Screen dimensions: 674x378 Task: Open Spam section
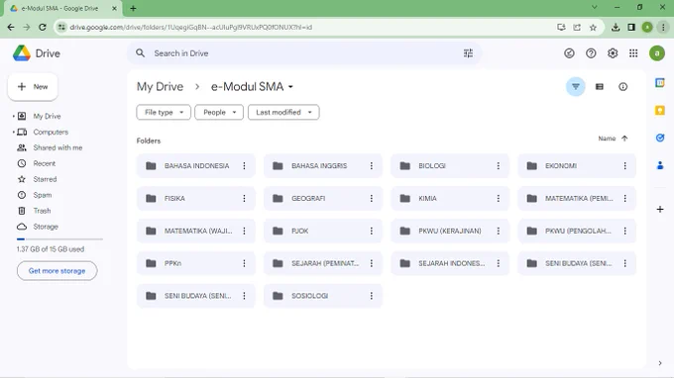[x=42, y=195]
